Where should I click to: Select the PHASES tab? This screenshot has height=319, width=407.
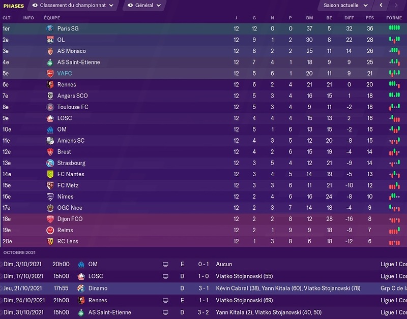coord(13,6)
